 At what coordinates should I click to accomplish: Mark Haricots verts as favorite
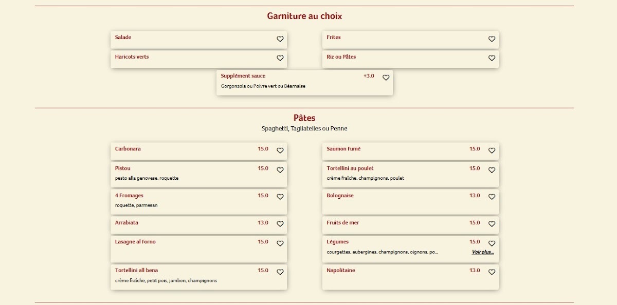(280, 58)
